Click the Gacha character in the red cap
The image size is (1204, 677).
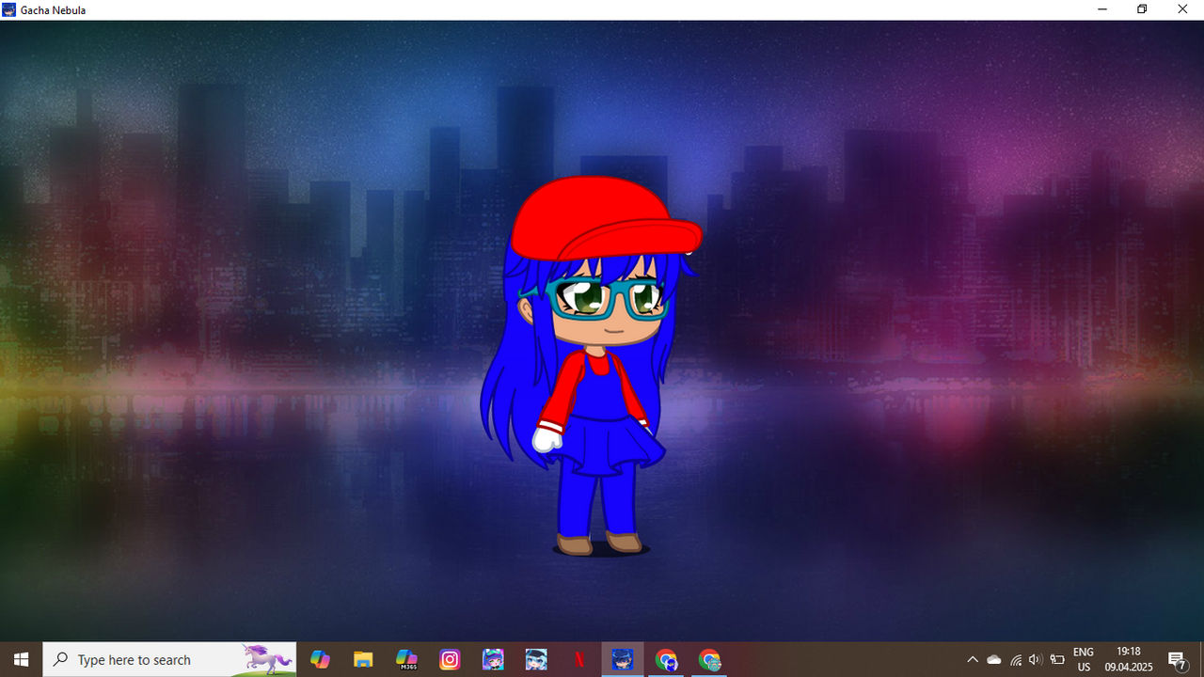[593, 367]
